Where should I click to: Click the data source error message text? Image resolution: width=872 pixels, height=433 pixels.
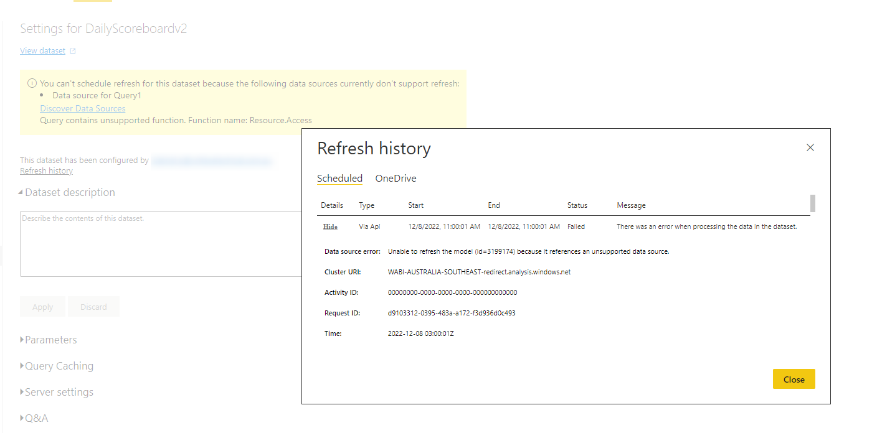528,251
